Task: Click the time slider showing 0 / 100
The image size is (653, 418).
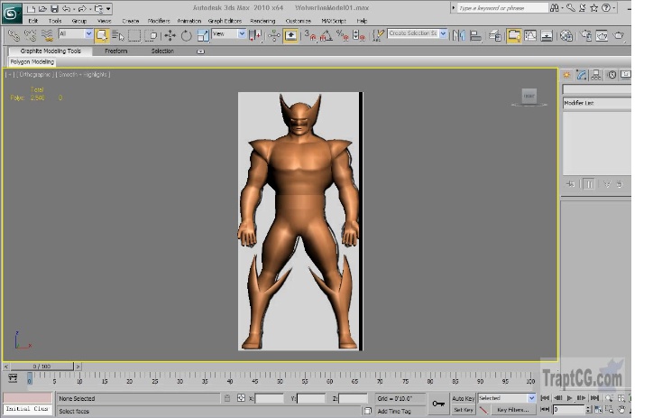Action: point(41,367)
